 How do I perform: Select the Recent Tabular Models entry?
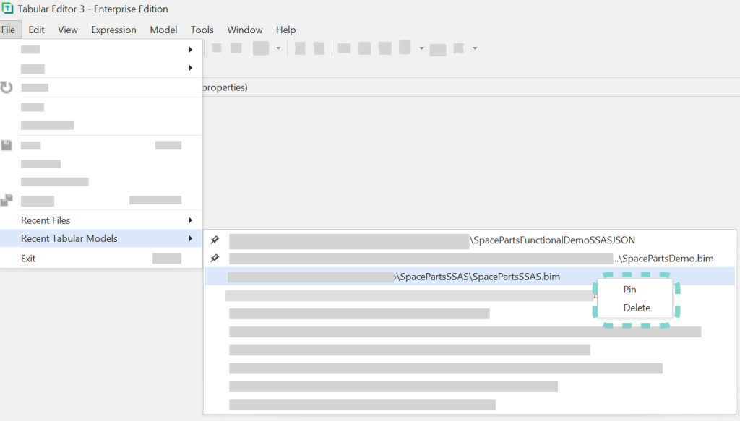(x=101, y=238)
